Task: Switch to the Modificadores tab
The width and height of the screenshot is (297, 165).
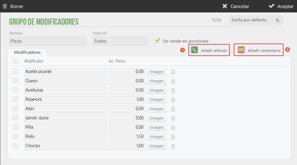Action: click(27, 52)
